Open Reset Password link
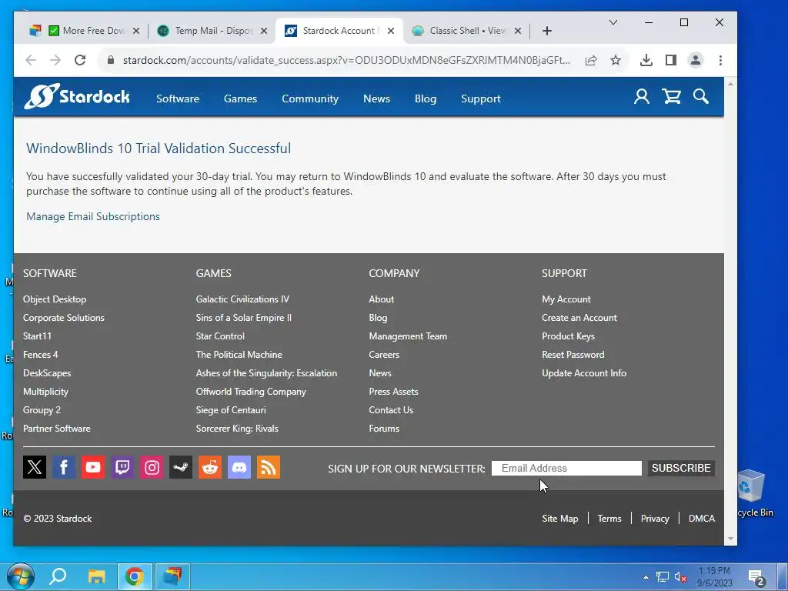The height and width of the screenshot is (591, 788). pos(573,354)
